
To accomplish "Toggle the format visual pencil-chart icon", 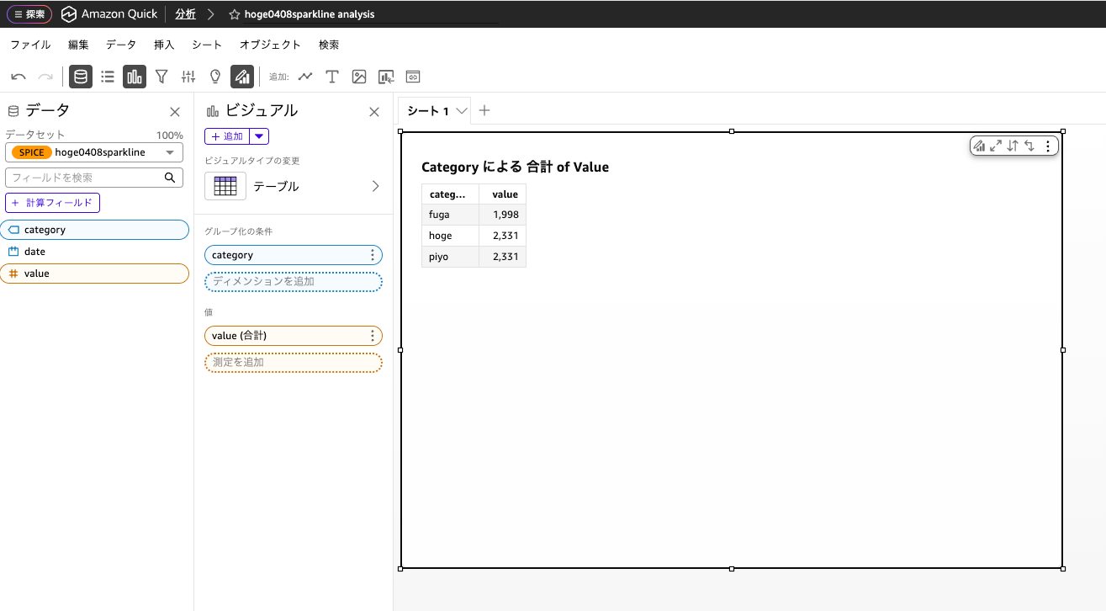I will click(x=242, y=77).
